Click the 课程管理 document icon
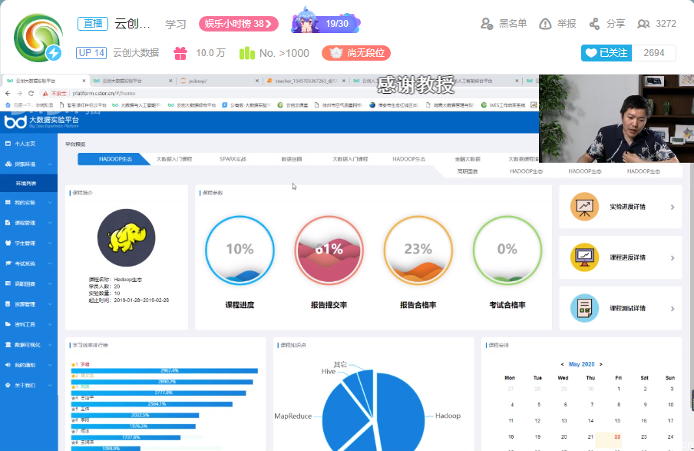This screenshot has width=694, height=451. click(x=8, y=223)
